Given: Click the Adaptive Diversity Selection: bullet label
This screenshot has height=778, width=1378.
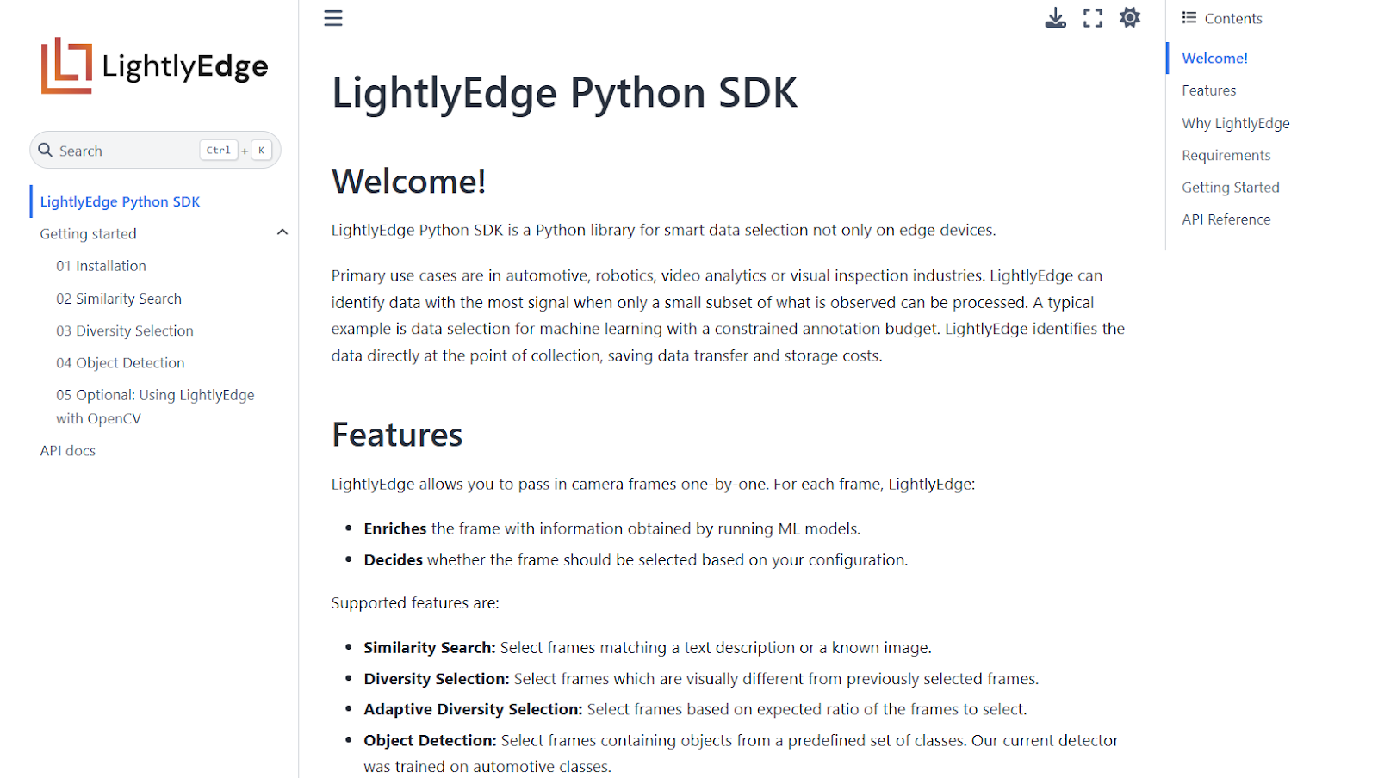Looking at the screenshot, I should point(473,709).
